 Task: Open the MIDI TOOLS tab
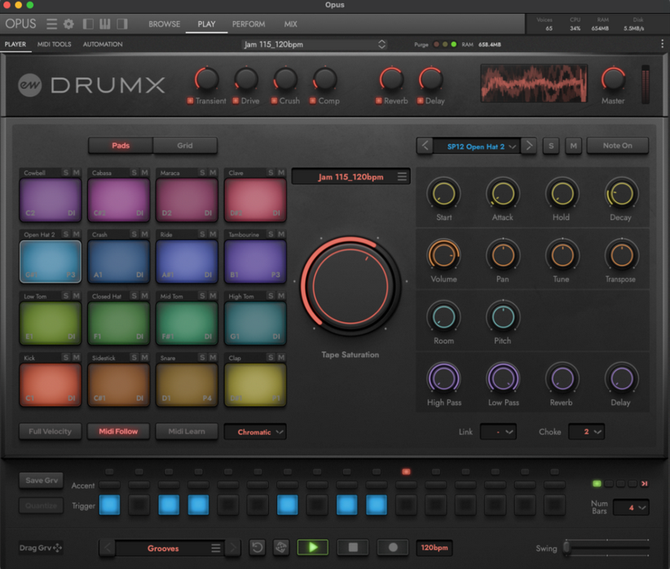pyautogui.click(x=55, y=44)
